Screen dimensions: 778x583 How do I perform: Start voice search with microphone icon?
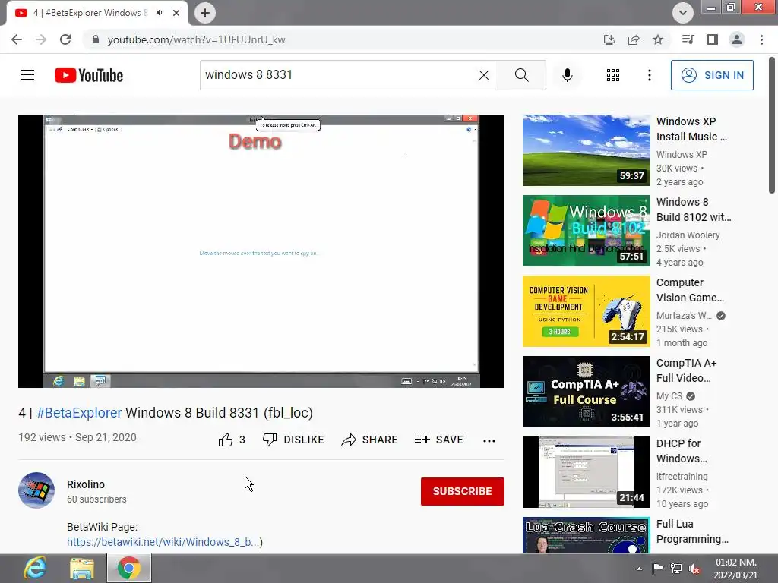[567, 75]
